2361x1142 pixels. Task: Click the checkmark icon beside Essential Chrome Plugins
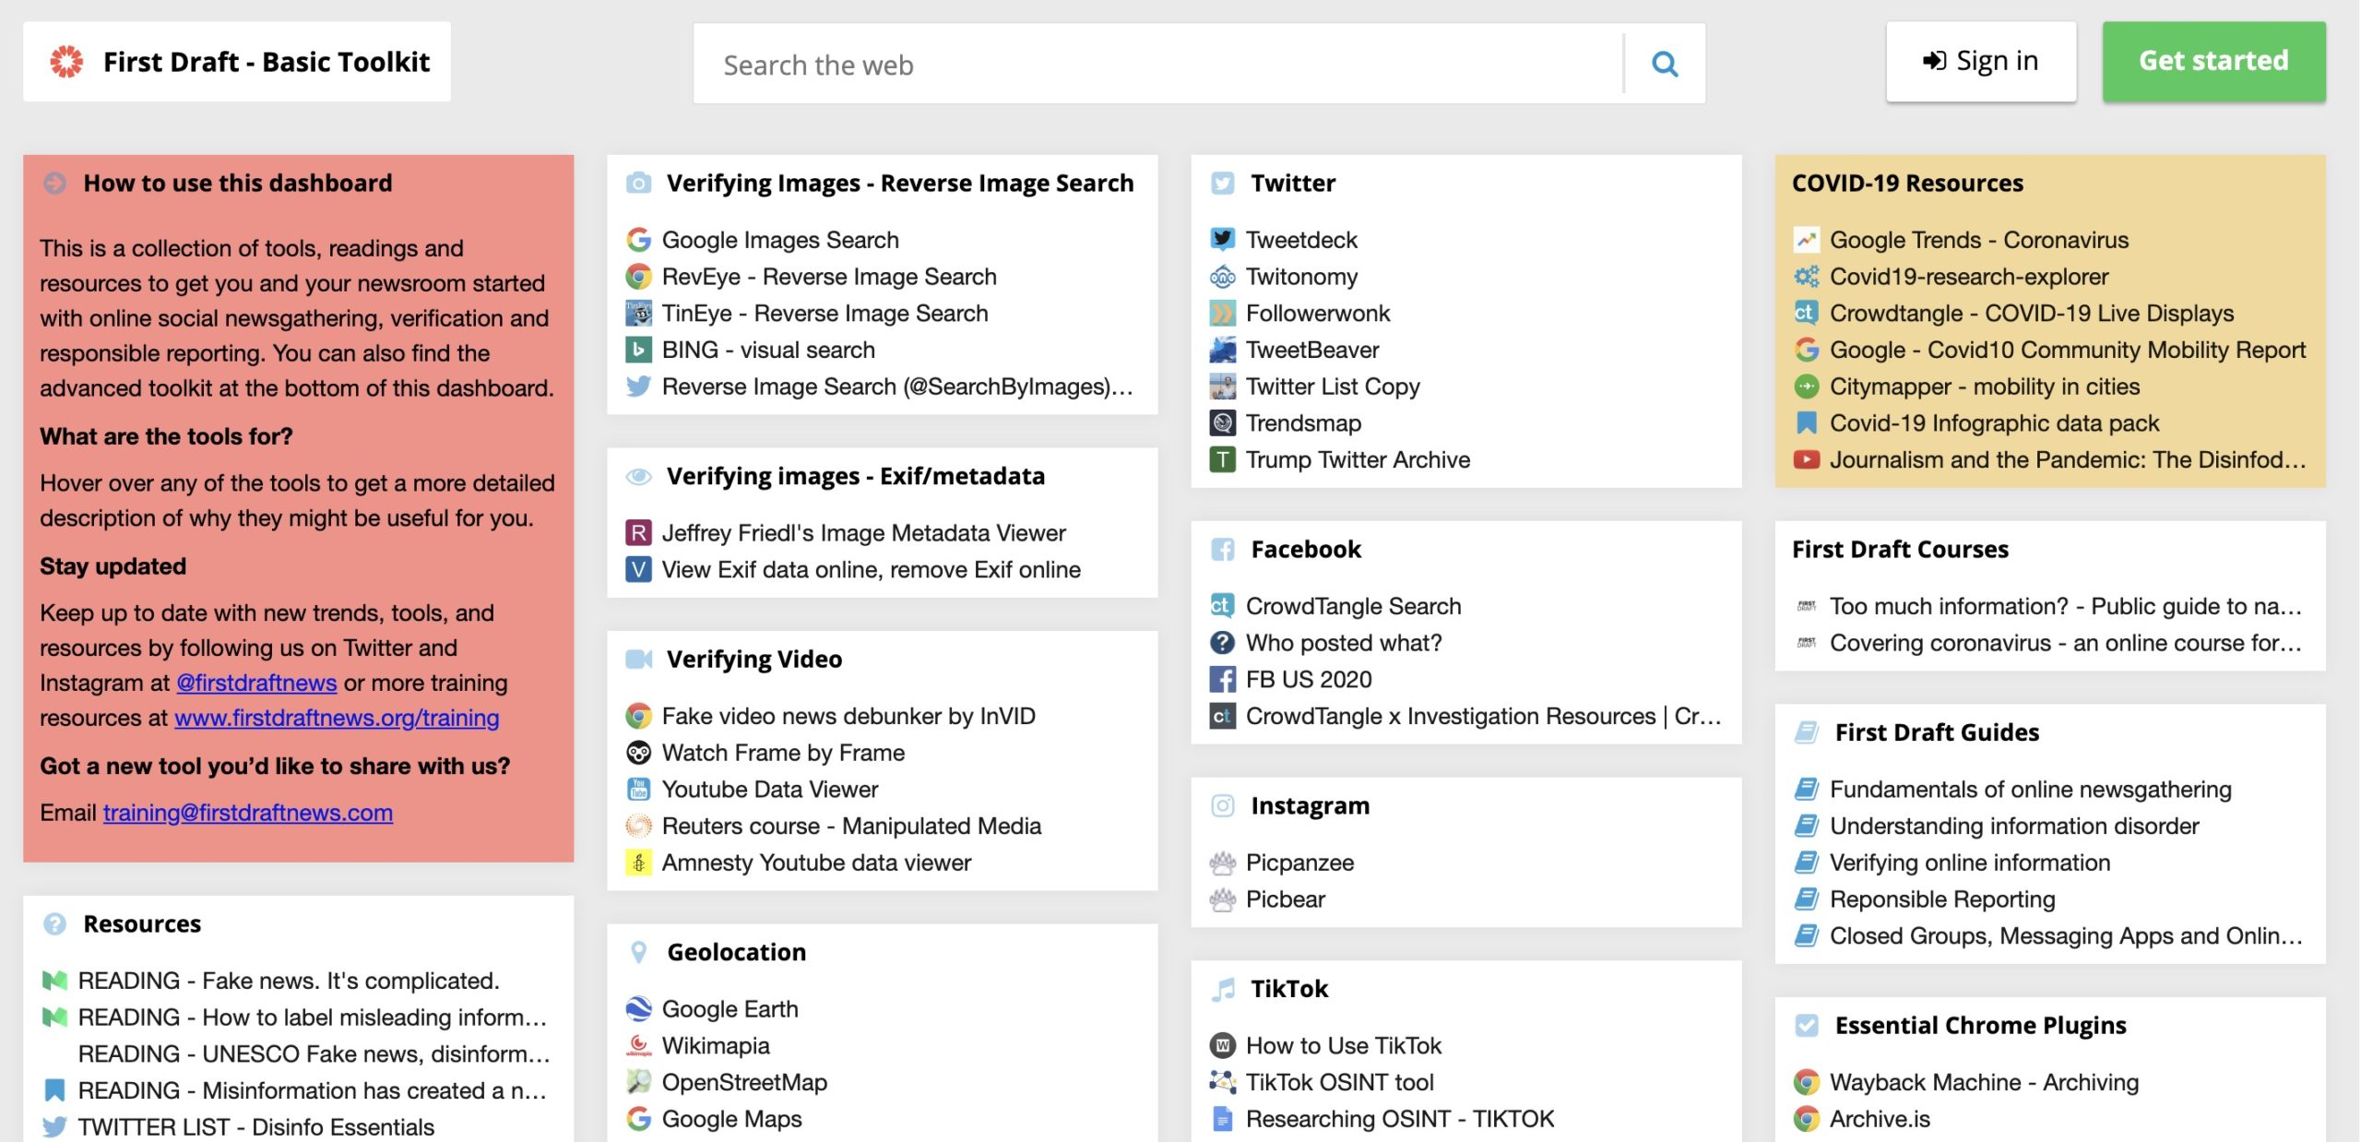point(1806,1025)
